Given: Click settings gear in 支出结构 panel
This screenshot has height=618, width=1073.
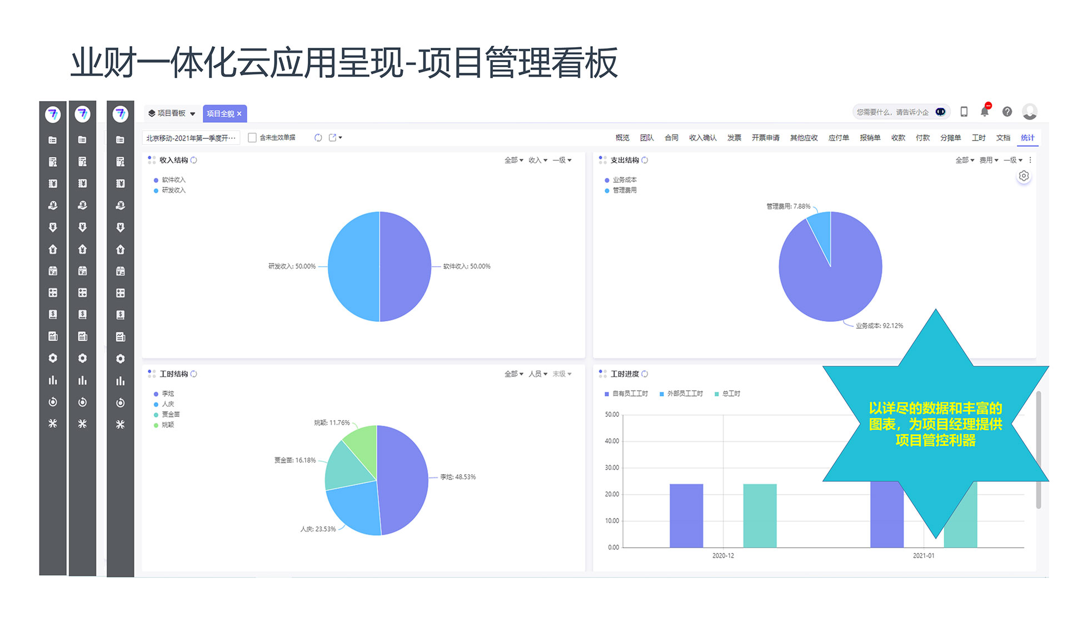Looking at the screenshot, I should tap(1024, 176).
